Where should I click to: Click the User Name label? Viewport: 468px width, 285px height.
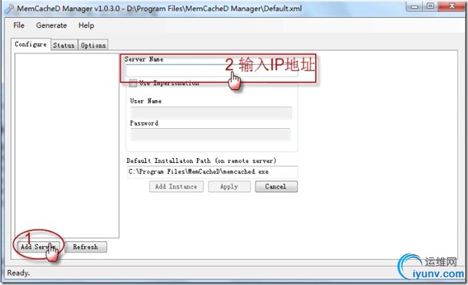click(146, 101)
